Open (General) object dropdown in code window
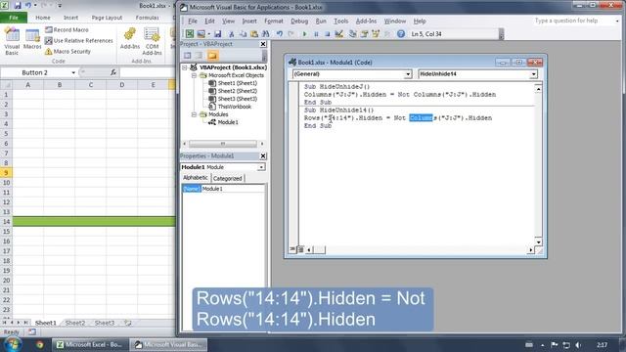The width and height of the screenshot is (626, 352). (408, 74)
